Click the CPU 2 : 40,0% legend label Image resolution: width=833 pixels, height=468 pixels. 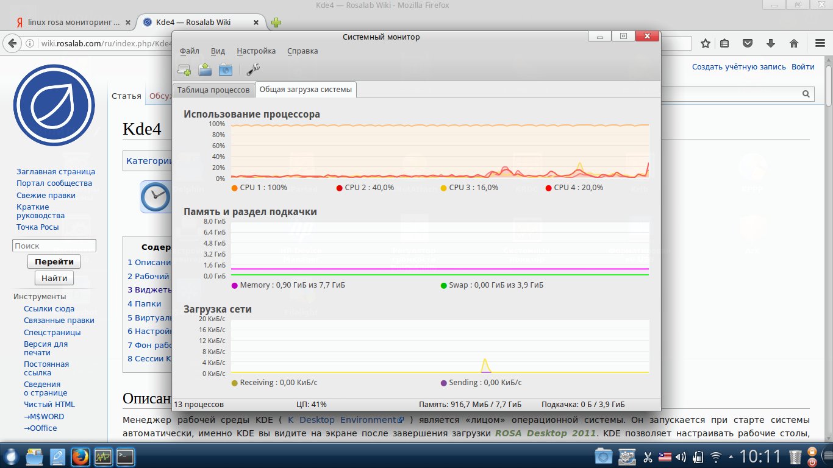(369, 188)
